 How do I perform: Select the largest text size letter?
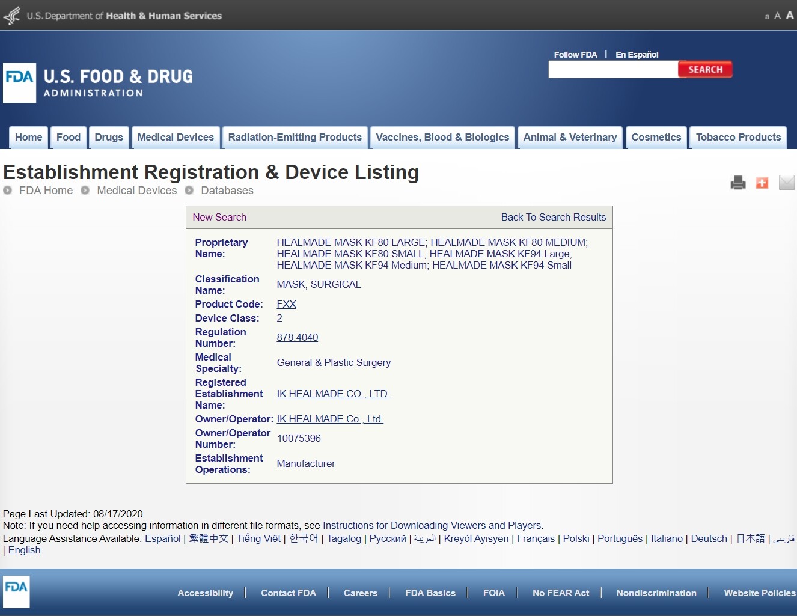click(790, 15)
